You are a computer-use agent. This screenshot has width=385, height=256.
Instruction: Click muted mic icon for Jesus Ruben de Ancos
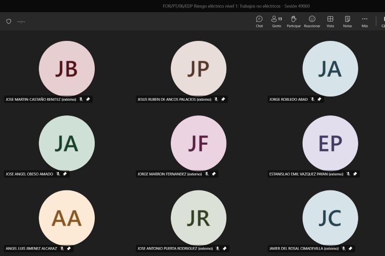coord(216,99)
